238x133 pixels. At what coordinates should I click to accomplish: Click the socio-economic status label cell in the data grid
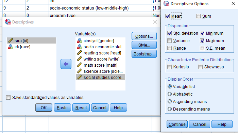[x=100, y=8]
